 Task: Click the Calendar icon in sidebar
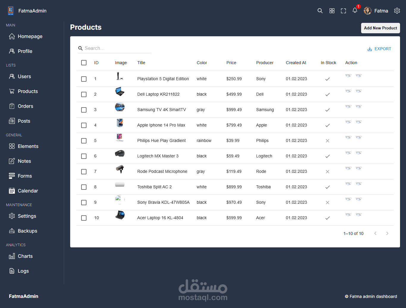[12, 191]
